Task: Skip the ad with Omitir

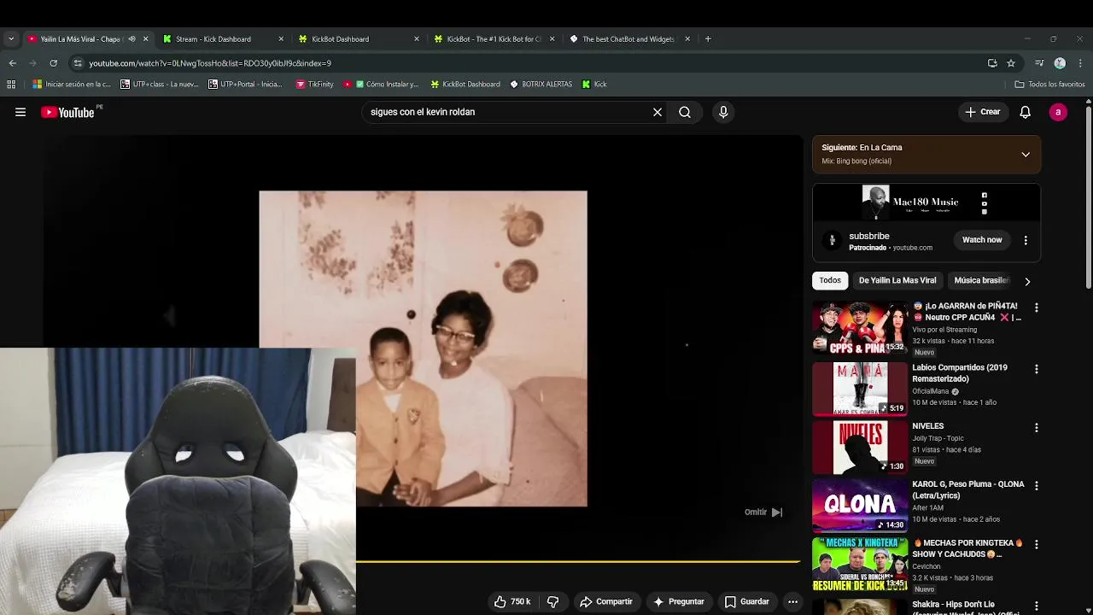Action: coord(763,512)
